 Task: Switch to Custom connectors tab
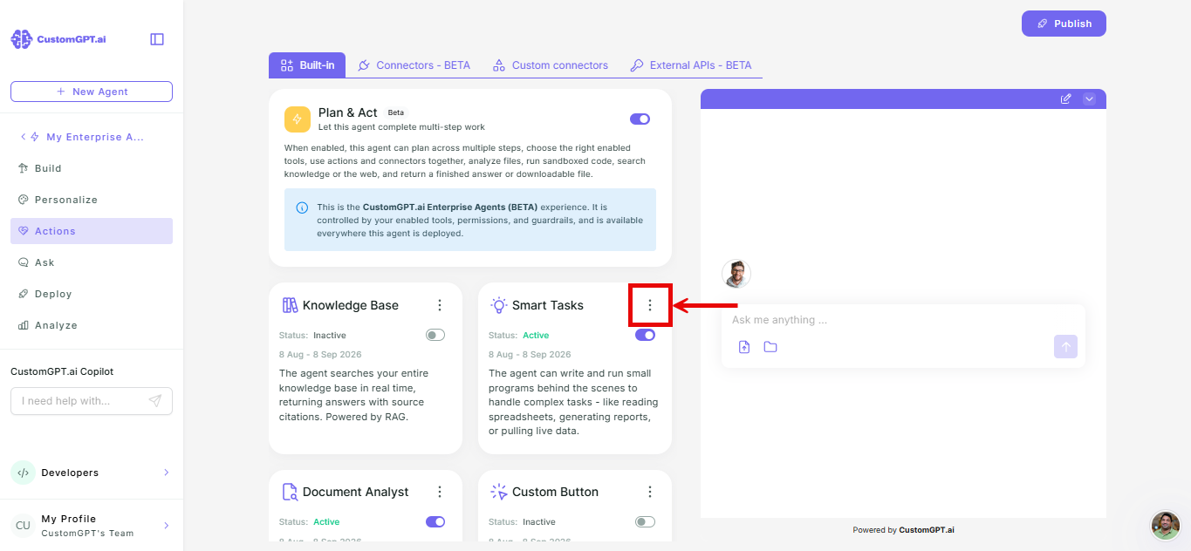pyautogui.click(x=551, y=65)
